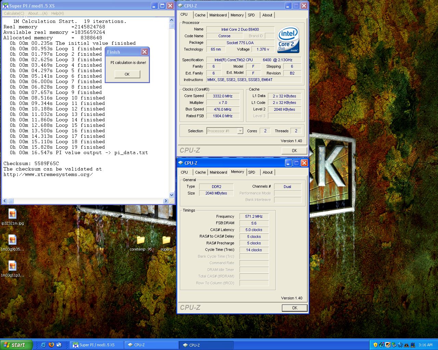The image size is (438, 350).
Task: Open the 1m33g11p3 desktop file
Action: tap(12, 266)
